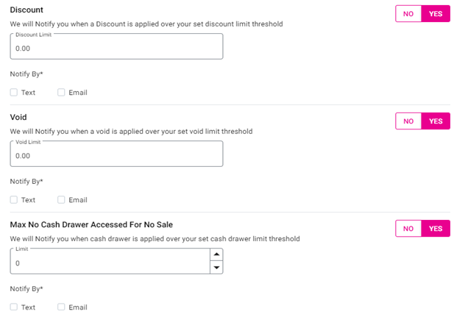Check Text under Cash Drawer Notify By
This screenshot has width=454, height=314.
coord(15,307)
